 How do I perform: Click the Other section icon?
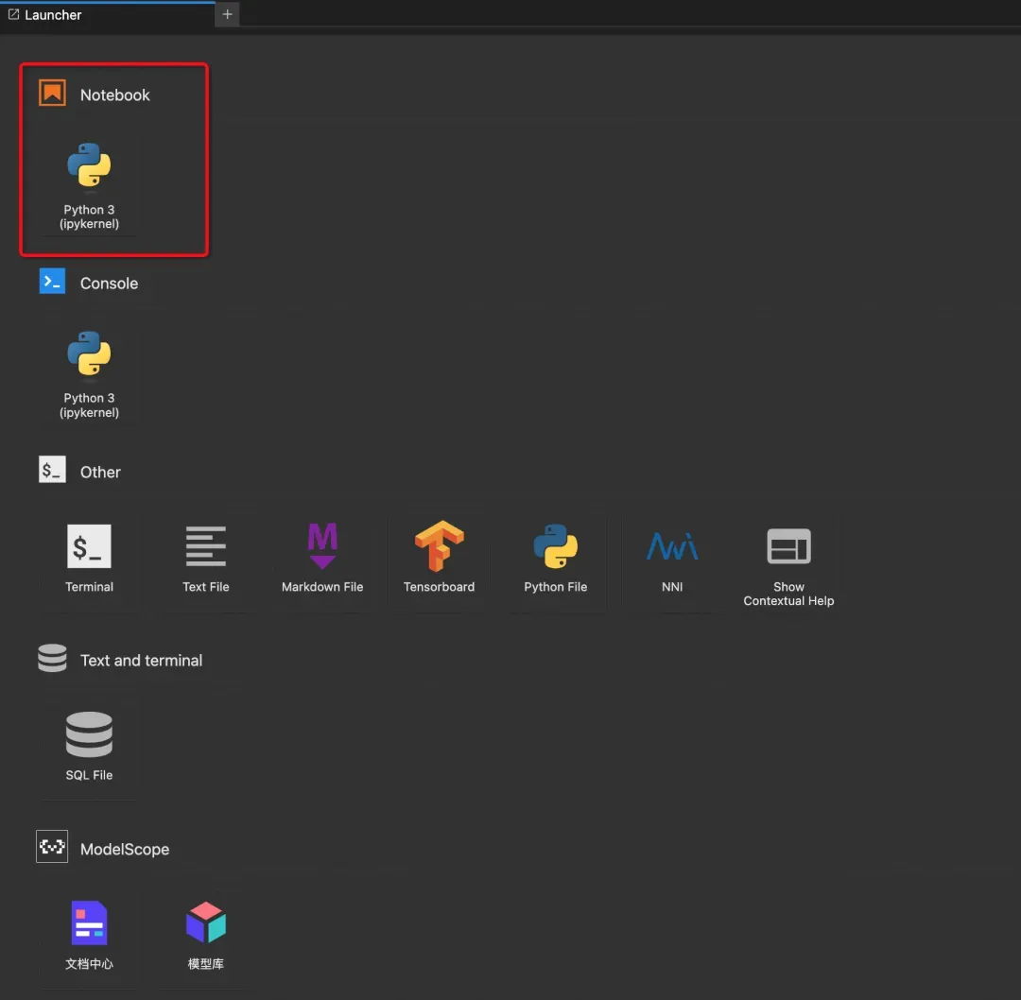tap(52, 470)
